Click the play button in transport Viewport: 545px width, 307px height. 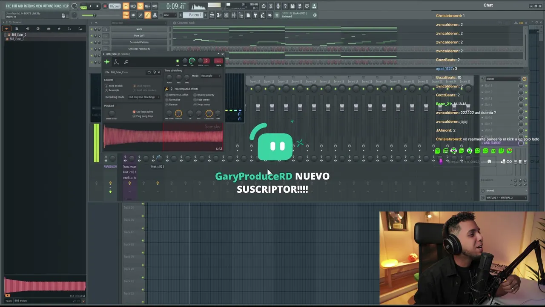(90, 6)
